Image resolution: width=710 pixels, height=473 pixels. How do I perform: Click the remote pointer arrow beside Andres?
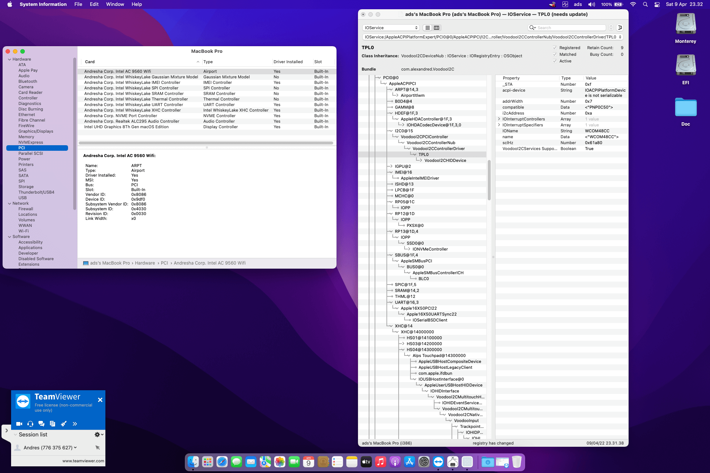[x=98, y=448]
